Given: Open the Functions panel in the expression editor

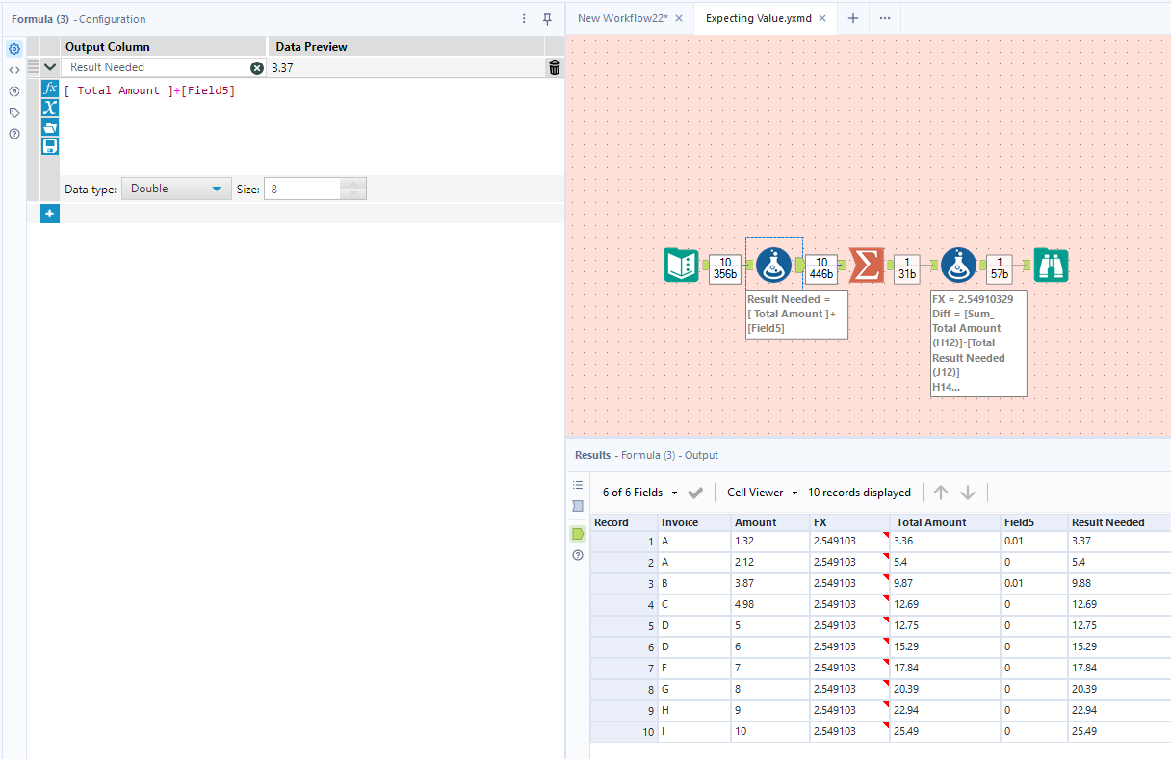Looking at the screenshot, I should coord(49,88).
